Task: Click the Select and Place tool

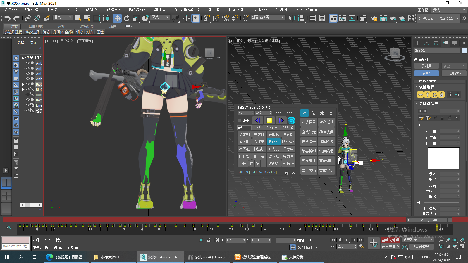Action: click(145, 18)
